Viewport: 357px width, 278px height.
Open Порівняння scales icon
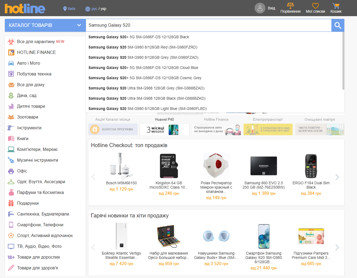(x=290, y=5)
